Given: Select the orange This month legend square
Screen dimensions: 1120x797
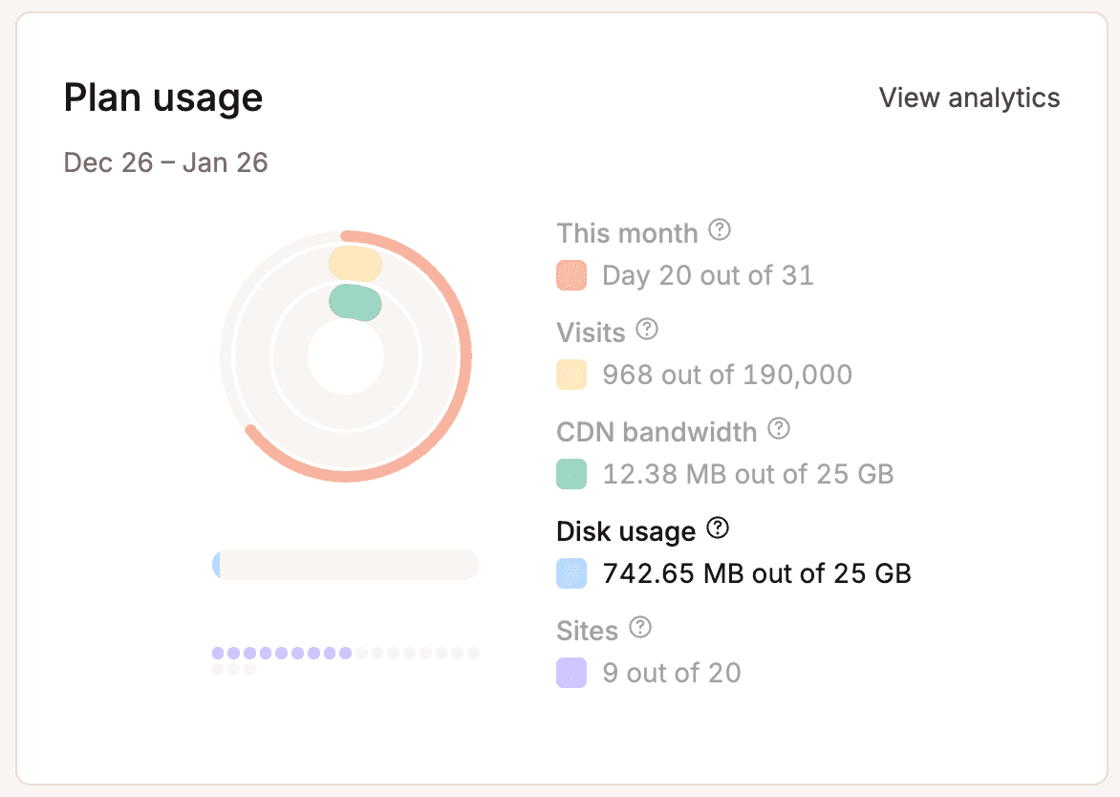Looking at the screenshot, I should click(x=571, y=275).
